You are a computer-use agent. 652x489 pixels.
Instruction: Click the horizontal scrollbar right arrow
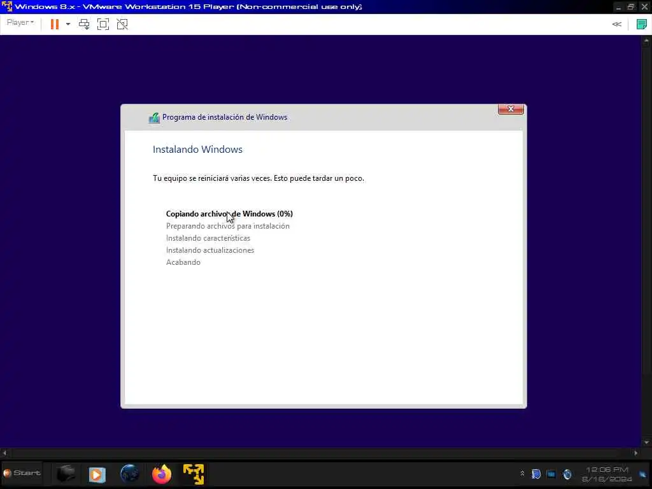(x=635, y=453)
